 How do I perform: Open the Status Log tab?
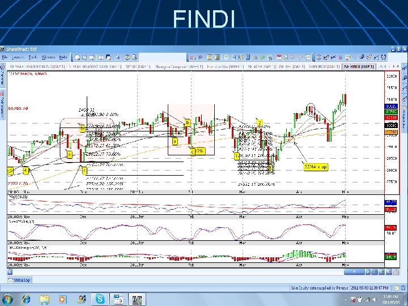pyautogui.click(x=19, y=280)
